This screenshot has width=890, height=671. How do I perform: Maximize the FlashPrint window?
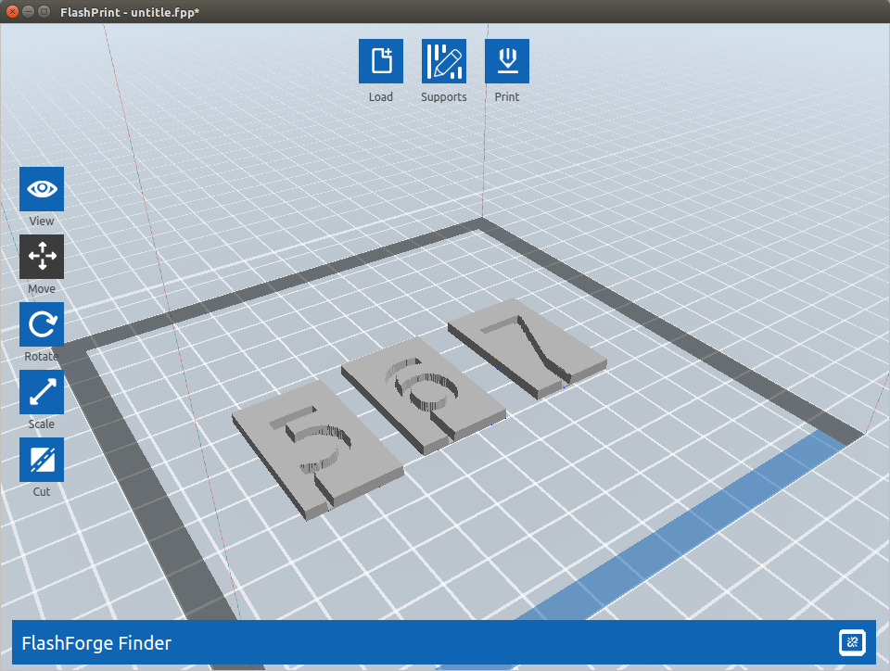(x=44, y=11)
